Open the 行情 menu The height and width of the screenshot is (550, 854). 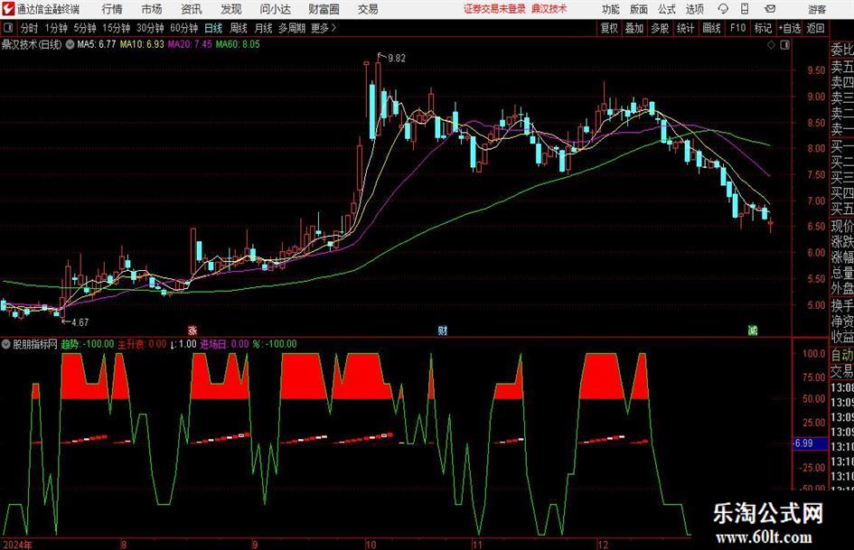click(x=112, y=9)
